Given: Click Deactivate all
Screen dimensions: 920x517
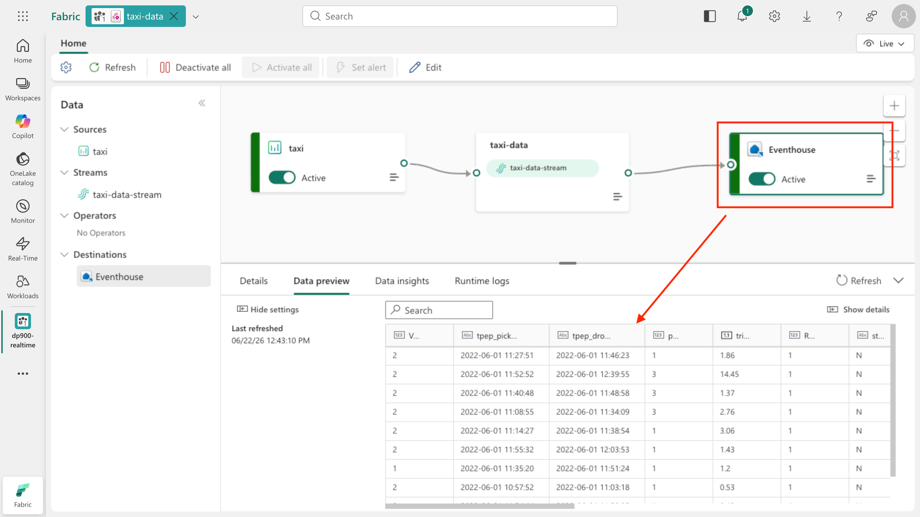Looking at the screenshot, I should tap(195, 67).
